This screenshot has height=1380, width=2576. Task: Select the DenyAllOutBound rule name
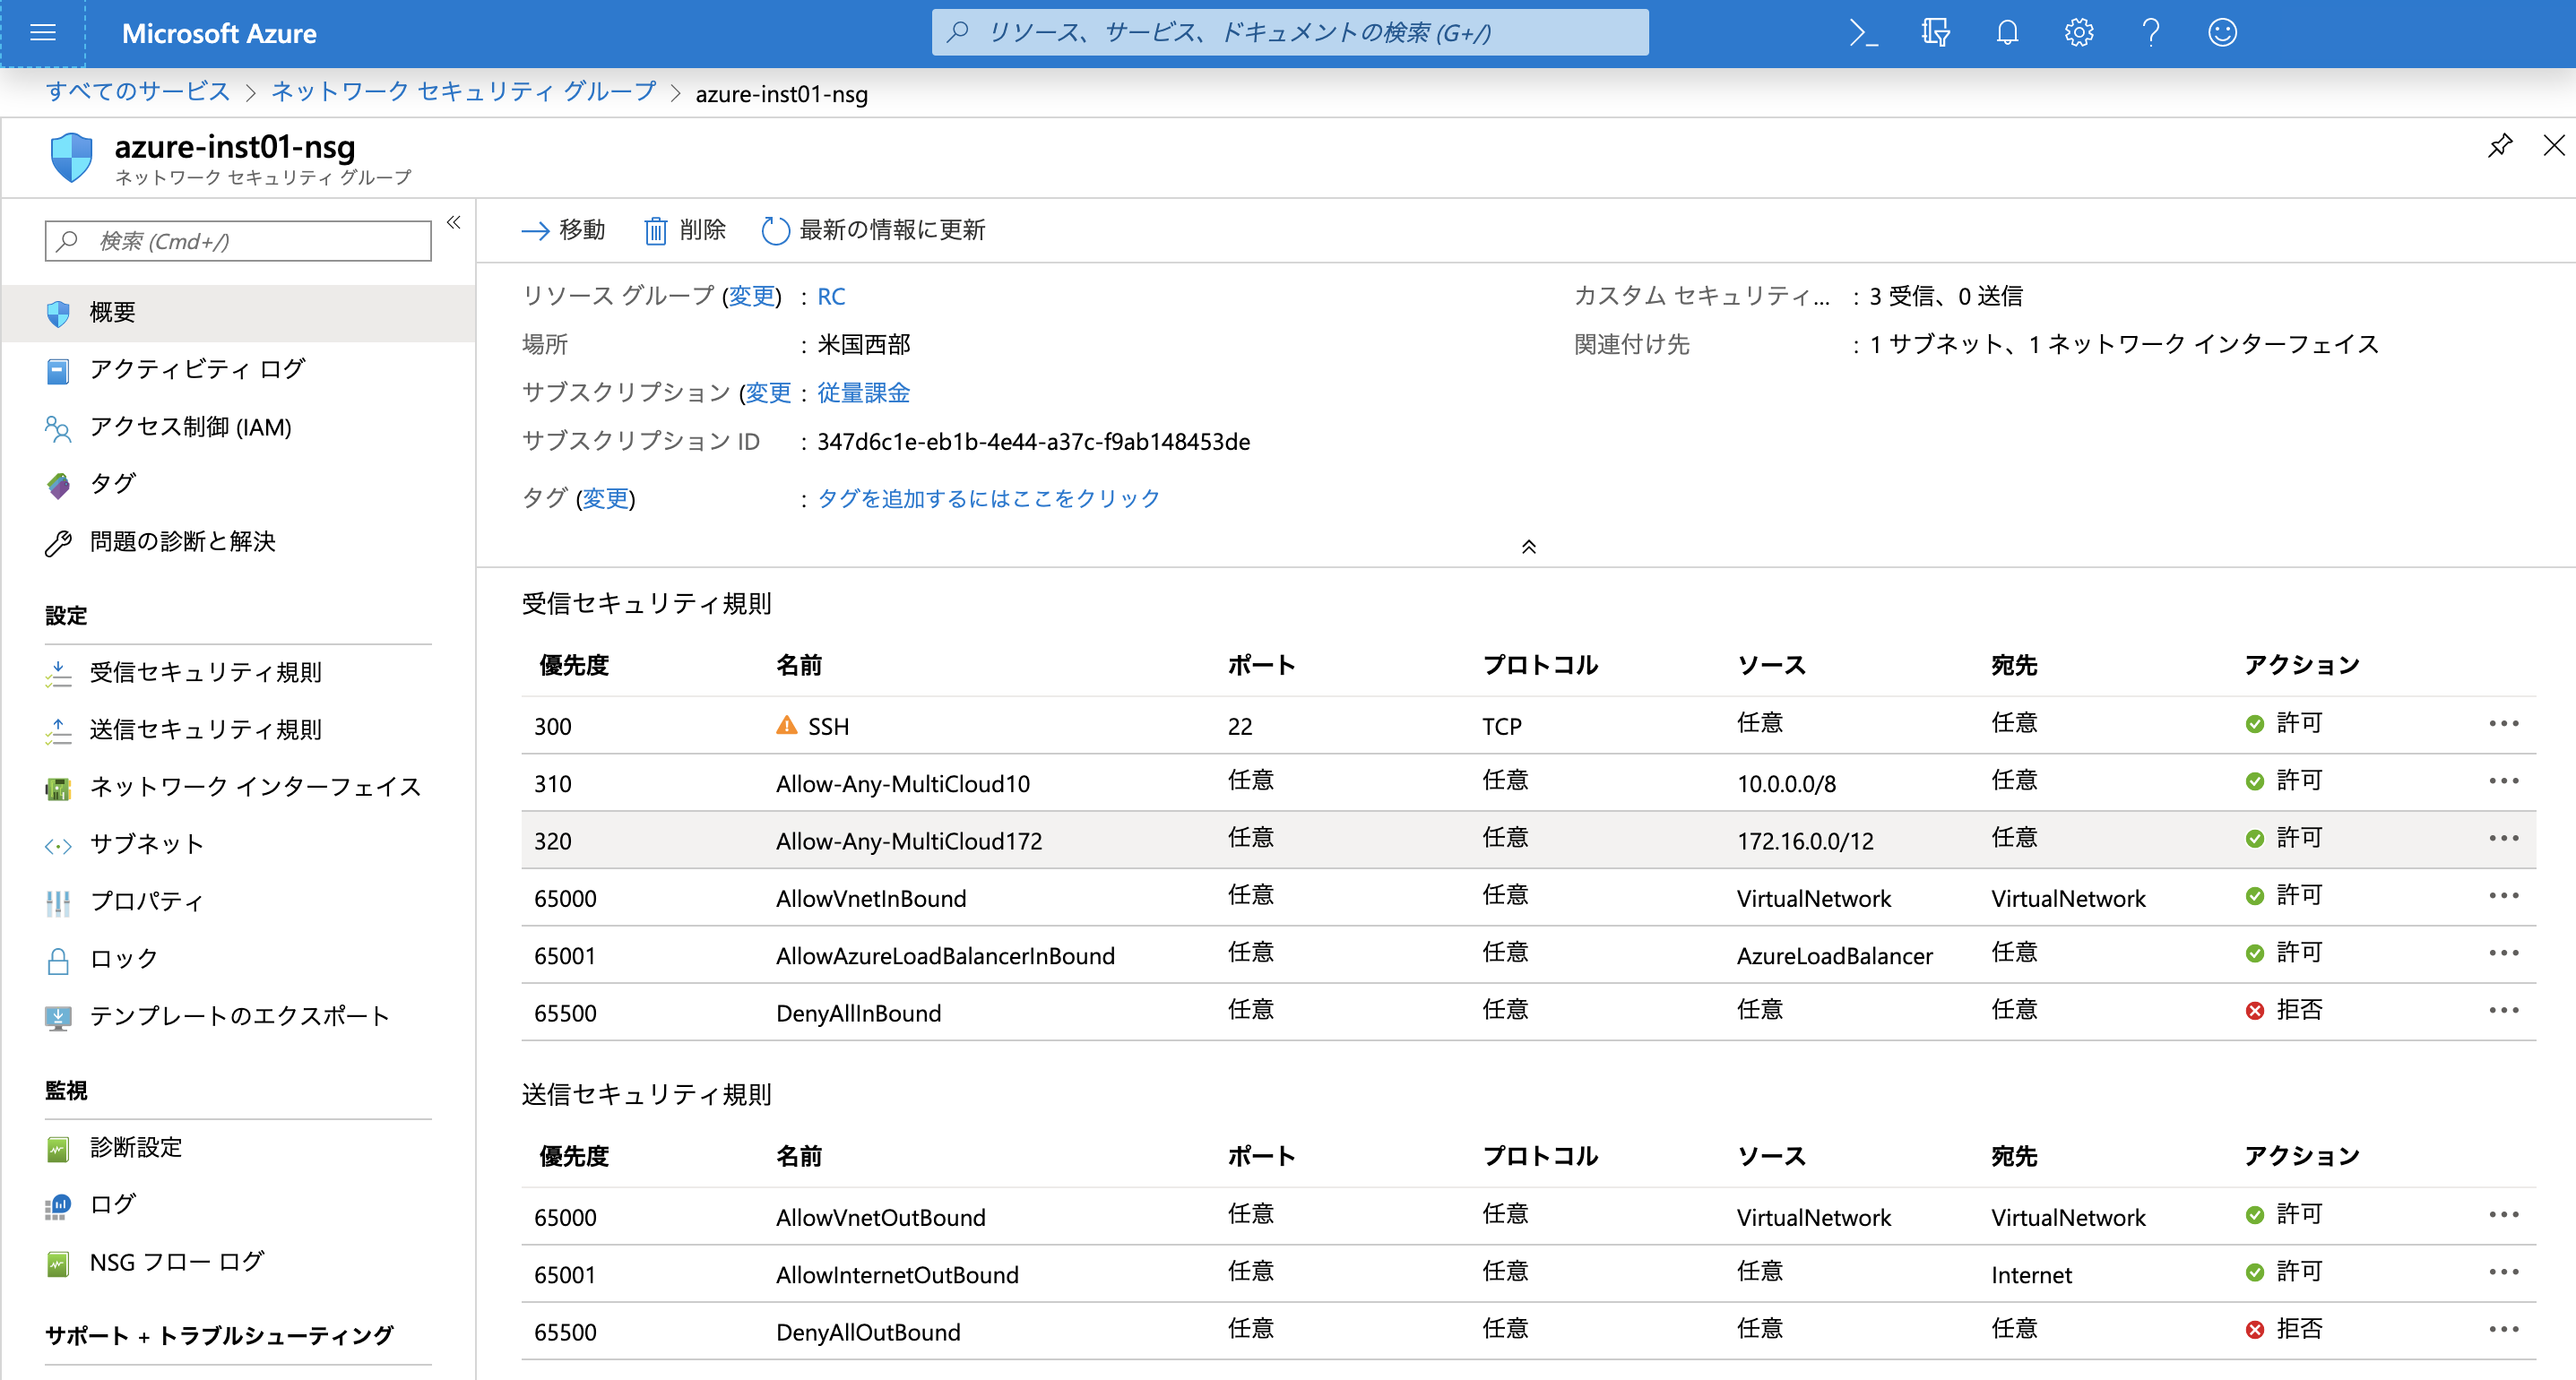[x=868, y=1332]
